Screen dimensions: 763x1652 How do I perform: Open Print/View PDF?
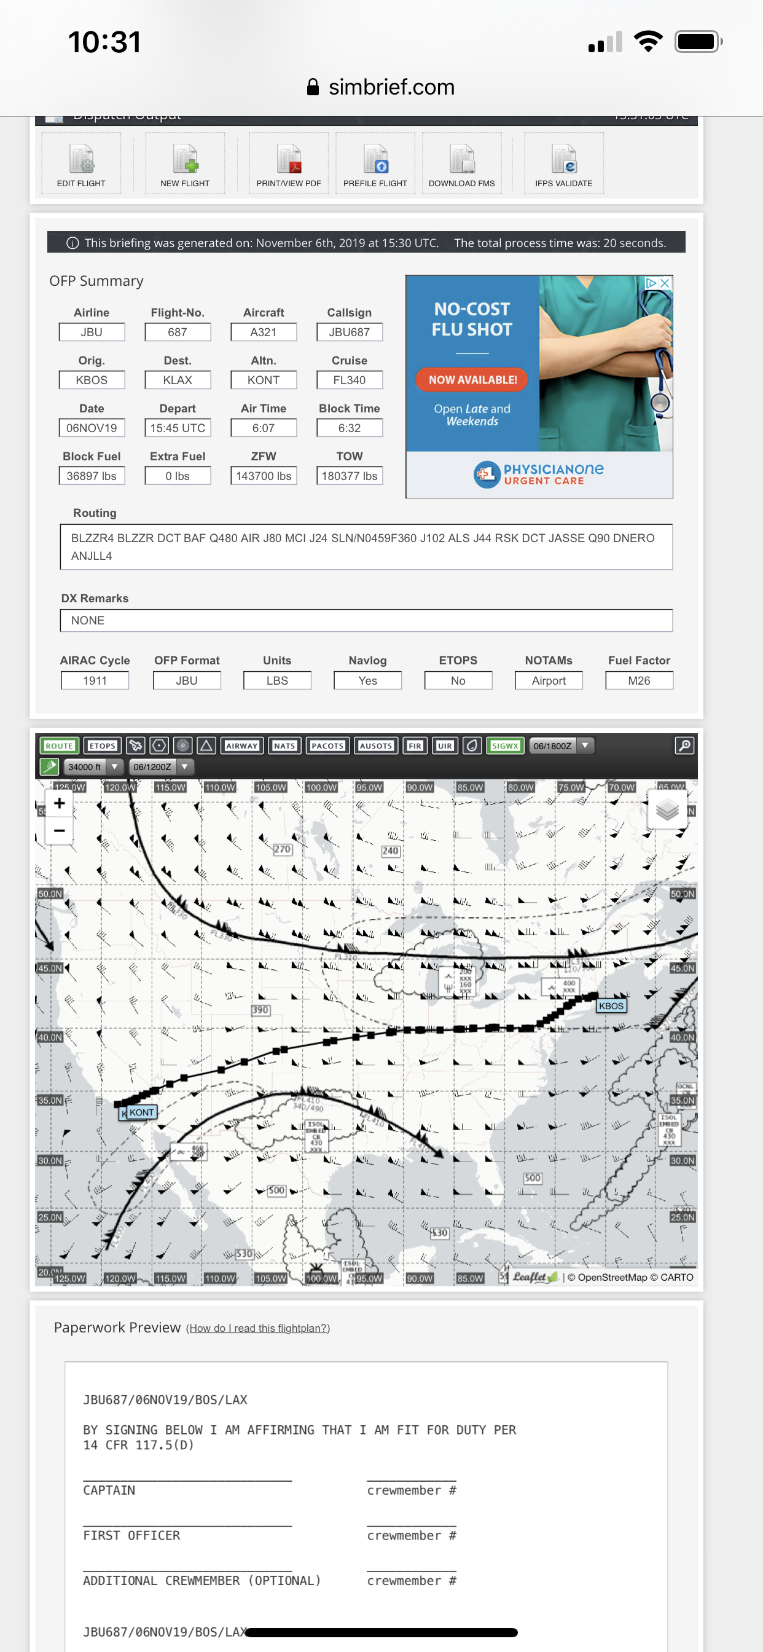(x=289, y=163)
